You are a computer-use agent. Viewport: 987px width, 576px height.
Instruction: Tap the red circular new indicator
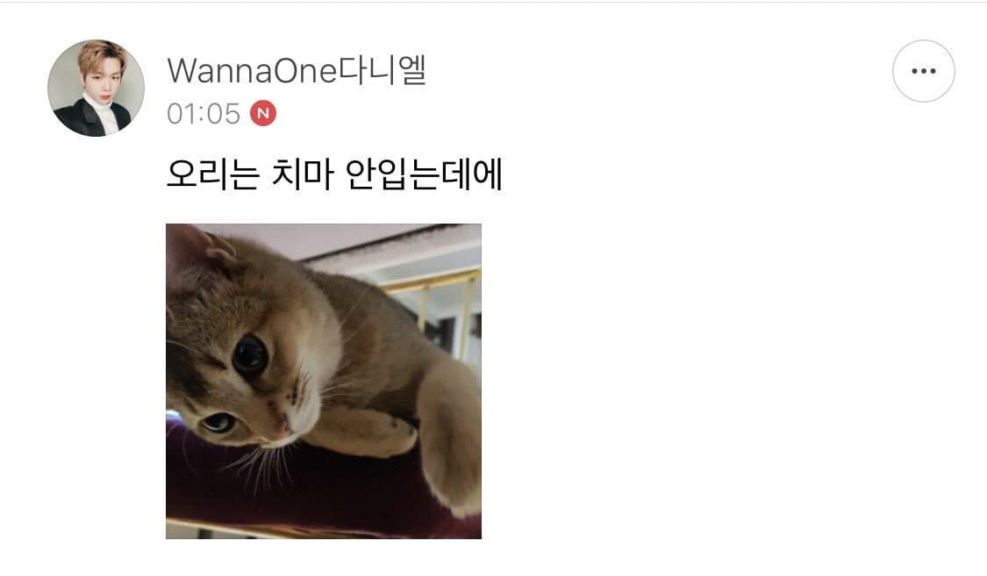(263, 113)
